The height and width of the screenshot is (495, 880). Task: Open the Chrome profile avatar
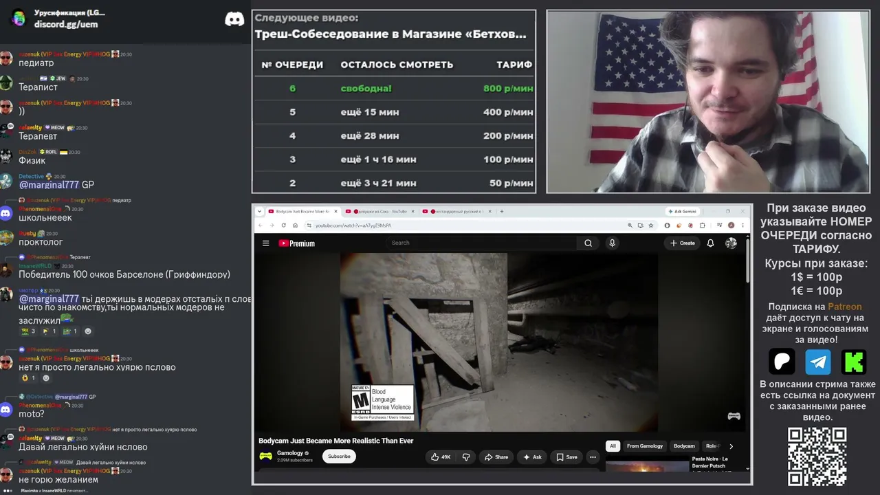coord(731,225)
